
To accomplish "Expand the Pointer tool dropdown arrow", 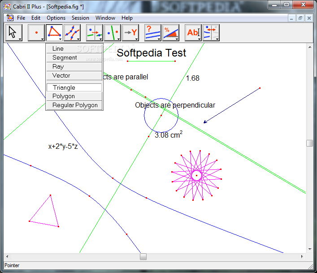I will click(20, 39).
